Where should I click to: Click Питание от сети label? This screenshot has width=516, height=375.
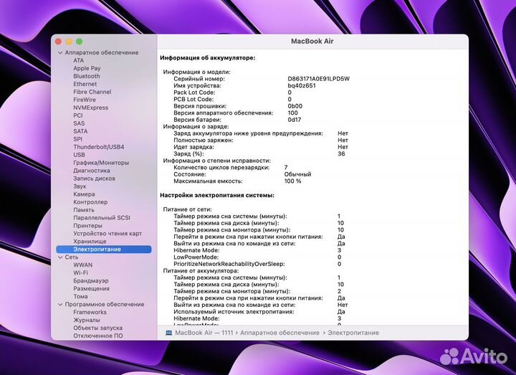click(187, 209)
